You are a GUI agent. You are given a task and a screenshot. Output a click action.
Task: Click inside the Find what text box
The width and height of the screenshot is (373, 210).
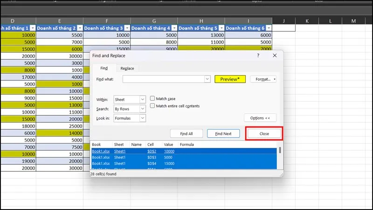pos(163,79)
